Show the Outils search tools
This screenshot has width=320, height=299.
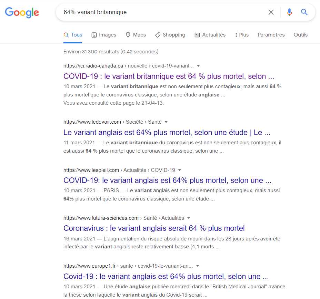coord(300,35)
